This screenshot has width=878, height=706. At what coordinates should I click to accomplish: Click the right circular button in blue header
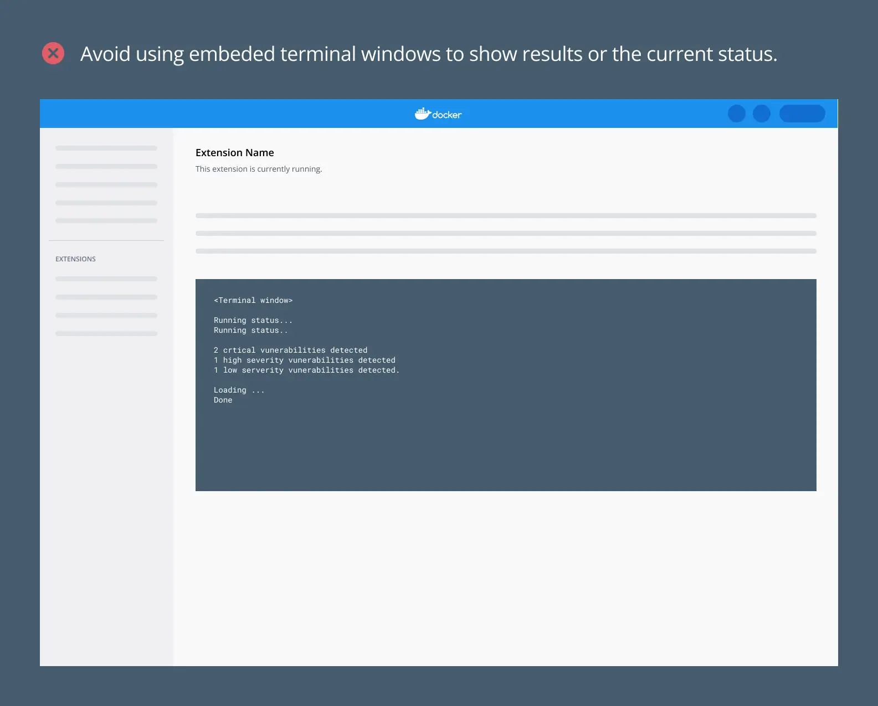tap(761, 114)
